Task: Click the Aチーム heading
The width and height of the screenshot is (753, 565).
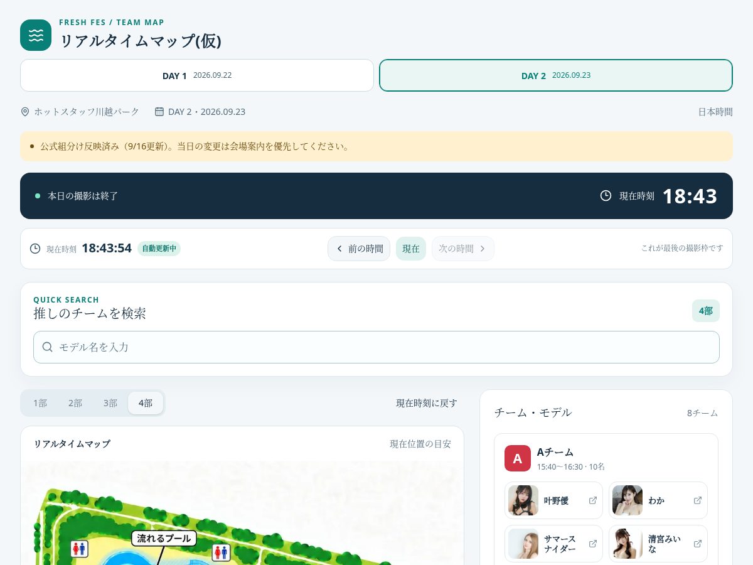Action: 555,452
